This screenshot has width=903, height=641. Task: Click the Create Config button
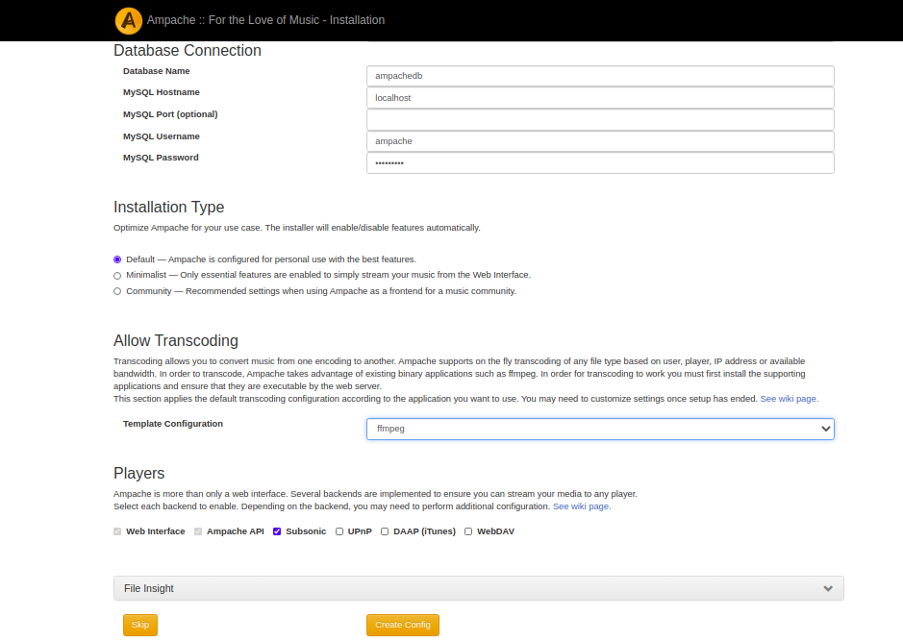403,625
